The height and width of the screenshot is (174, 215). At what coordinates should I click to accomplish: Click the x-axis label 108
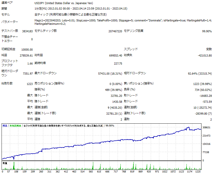click(x=16, y=171)
